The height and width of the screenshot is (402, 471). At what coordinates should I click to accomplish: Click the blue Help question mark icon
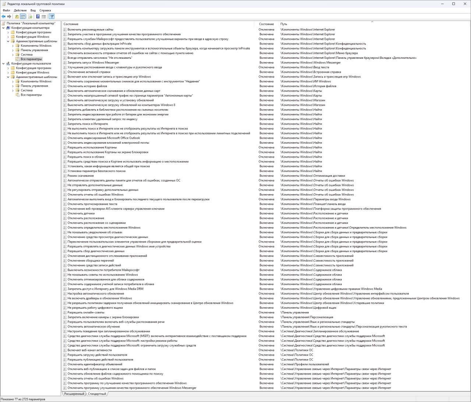38,17
